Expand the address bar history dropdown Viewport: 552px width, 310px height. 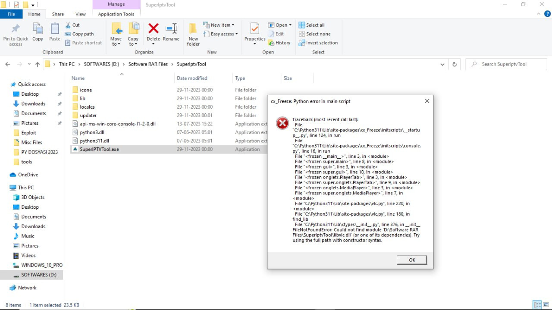coord(442,64)
